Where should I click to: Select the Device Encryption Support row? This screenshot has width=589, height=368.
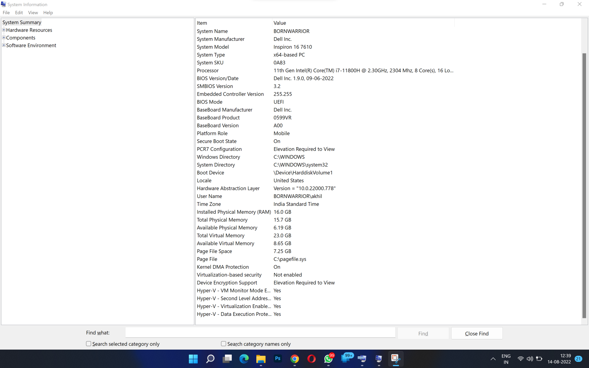click(x=325, y=283)
